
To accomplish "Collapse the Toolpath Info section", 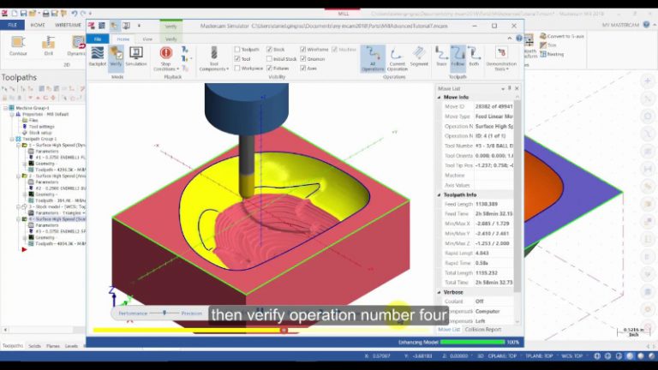I will point(440,195).
